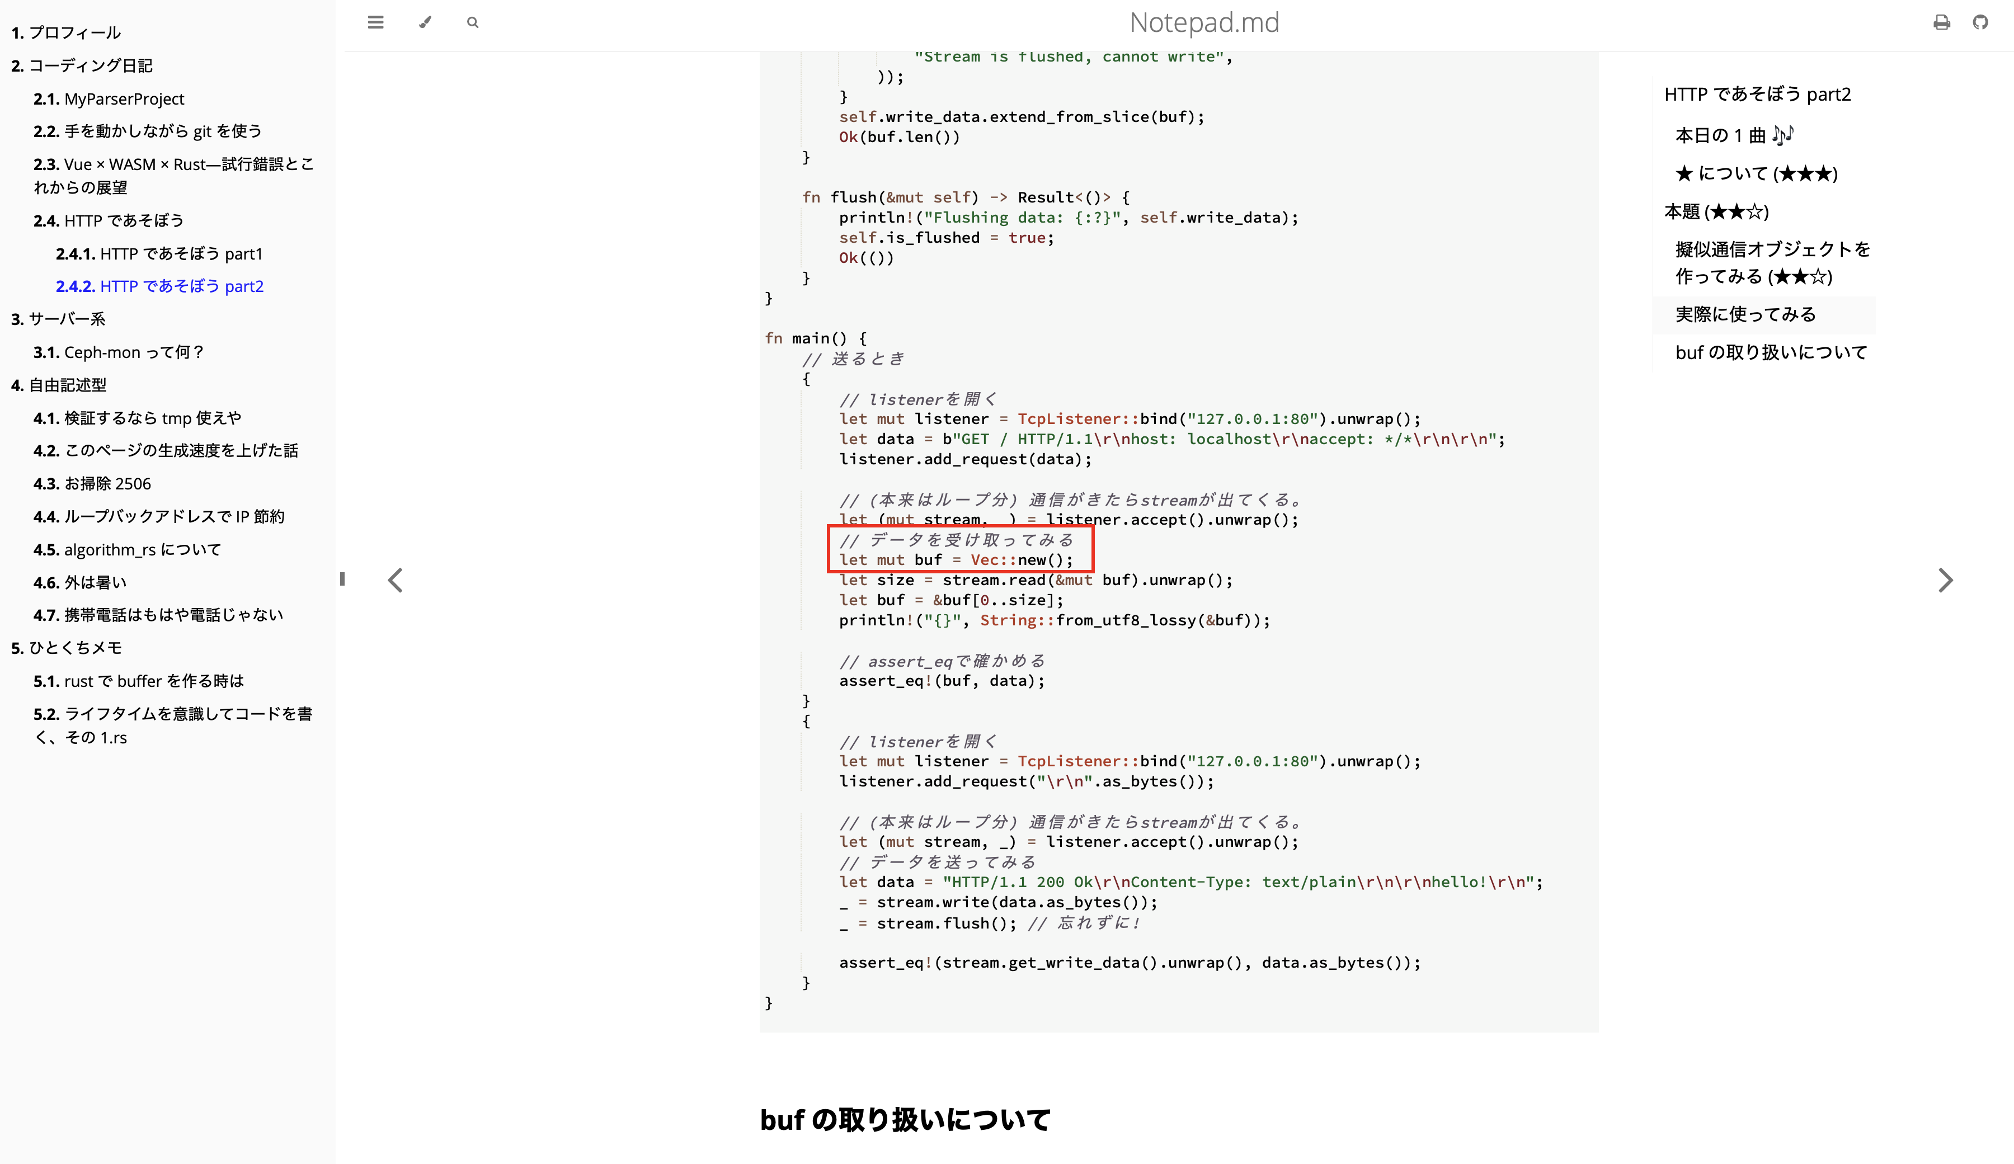Click the sidebar resize handle
2014x1164 pixels.
(342, 579)
